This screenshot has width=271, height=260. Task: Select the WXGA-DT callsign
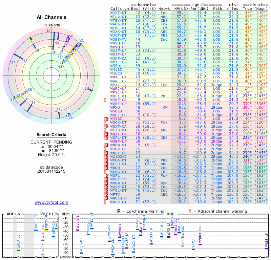click(x=118, y=160)
